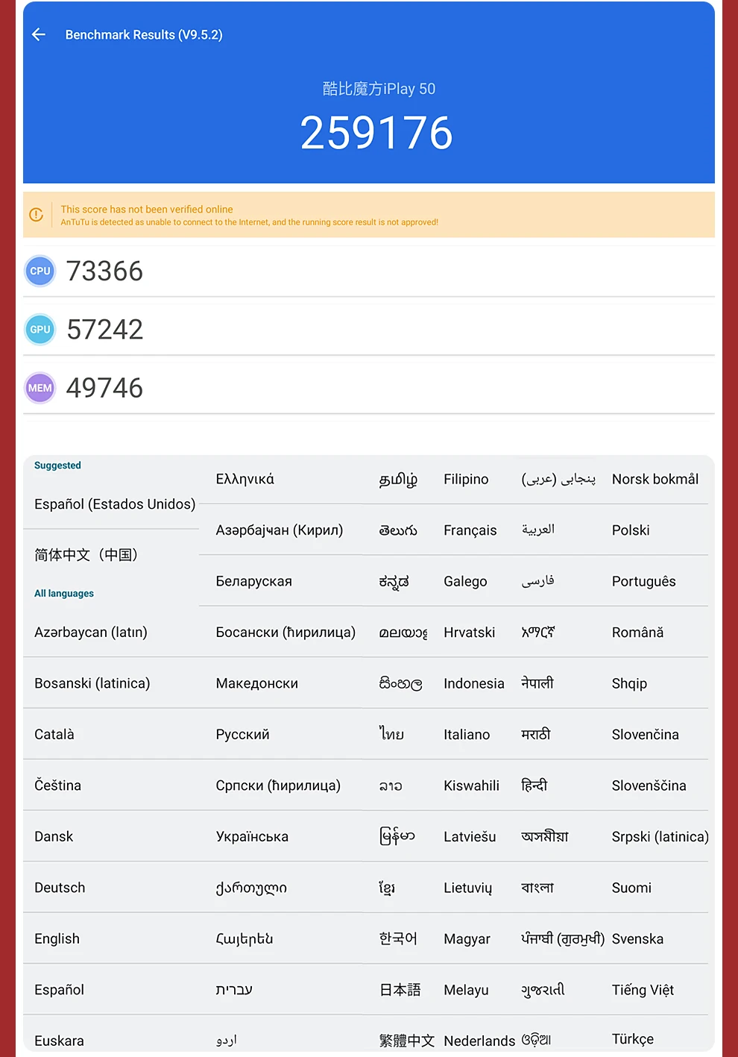Select Italiano language

[467, 735]
